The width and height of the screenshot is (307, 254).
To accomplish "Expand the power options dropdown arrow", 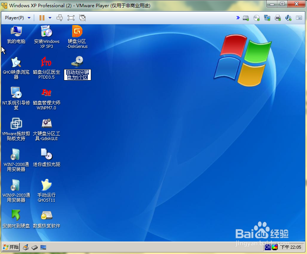I will [50, 18].
